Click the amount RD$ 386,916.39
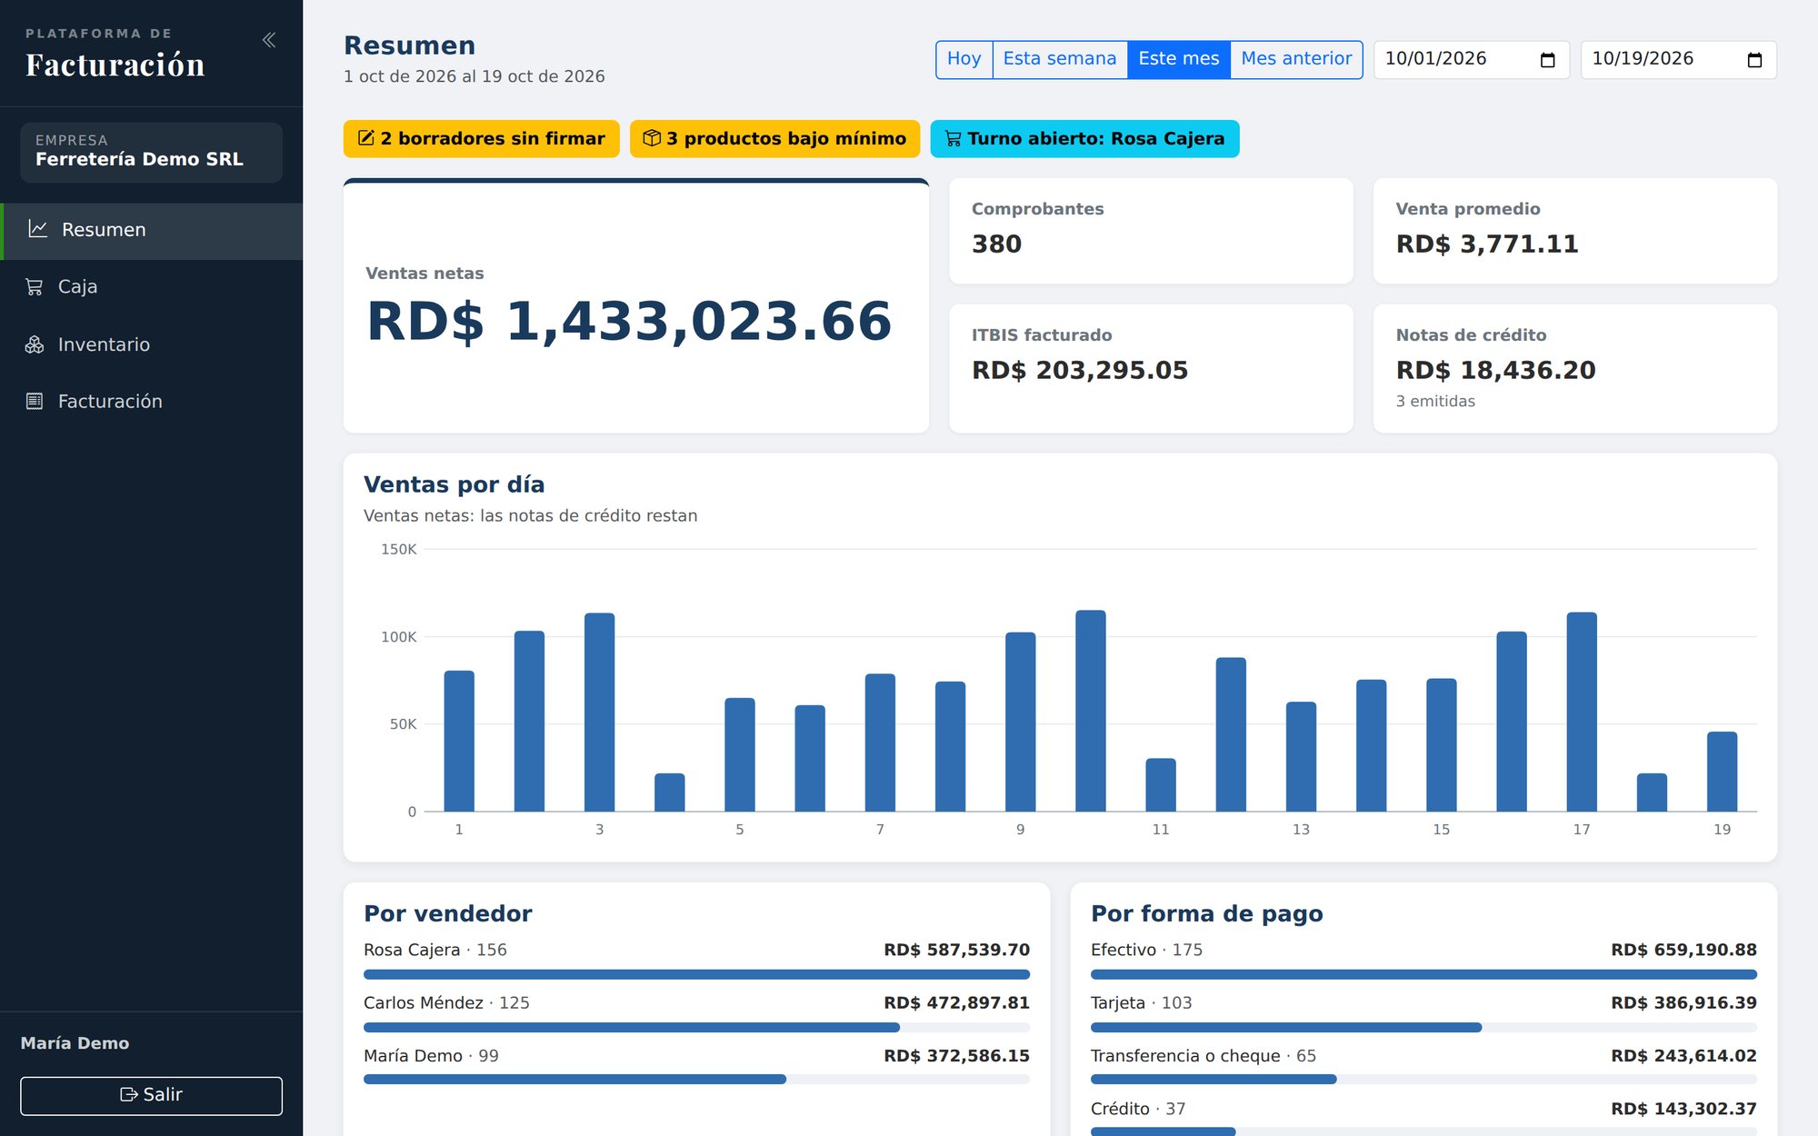Image resolution: width=1818 pixels, height=1136 pixels. pyautogui.click(x=1683, y=1002)
